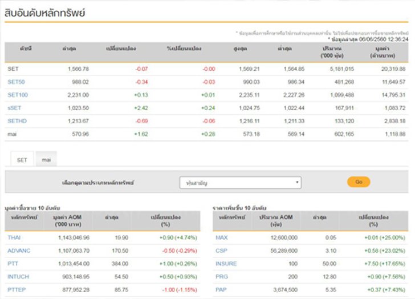Select CSP change +0.58 (+23.02%)

coord(385,250)
